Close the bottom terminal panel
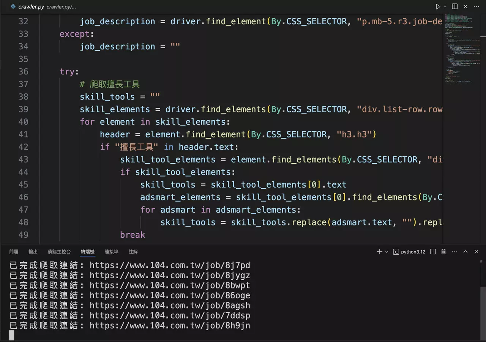This screenshot has height=342, width=486. [x=476, y=252]
